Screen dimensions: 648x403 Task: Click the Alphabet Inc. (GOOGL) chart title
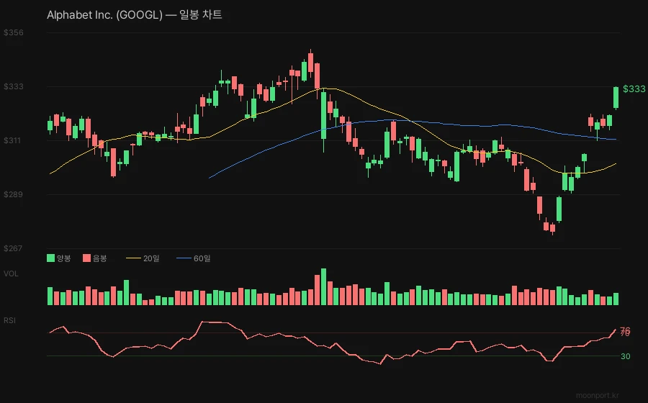click(x=134, y=14)
